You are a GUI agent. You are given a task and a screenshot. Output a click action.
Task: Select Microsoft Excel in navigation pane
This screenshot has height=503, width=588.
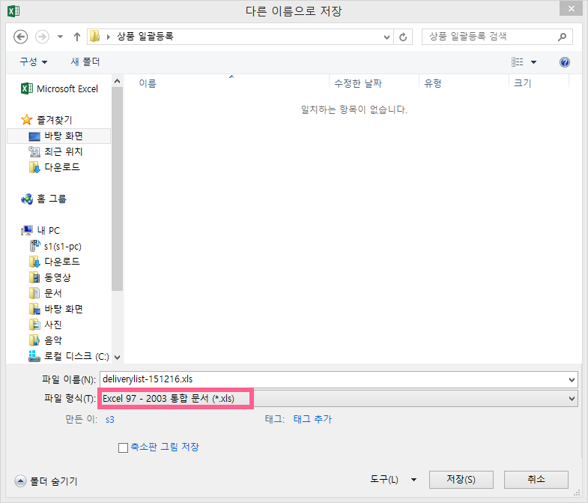pyautogui.click(x=60, y=88)
